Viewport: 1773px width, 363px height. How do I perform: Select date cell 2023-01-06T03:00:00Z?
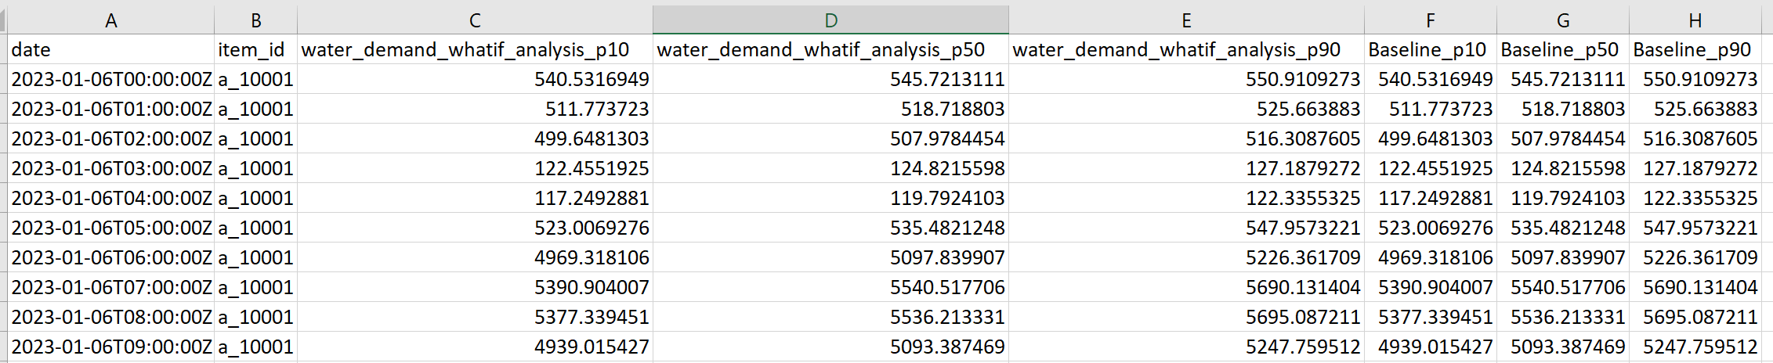coord(110,168)
